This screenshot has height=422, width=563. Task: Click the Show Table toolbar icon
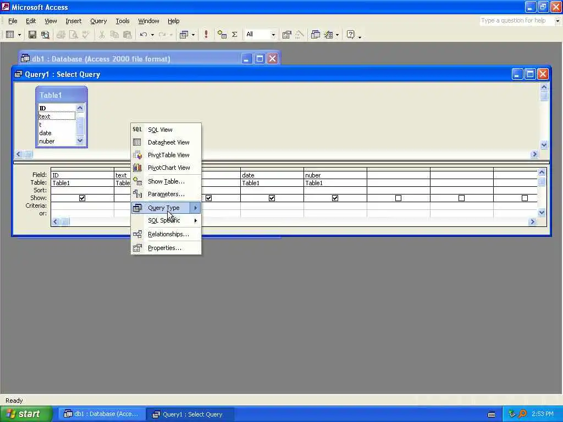tap(222, 35)
